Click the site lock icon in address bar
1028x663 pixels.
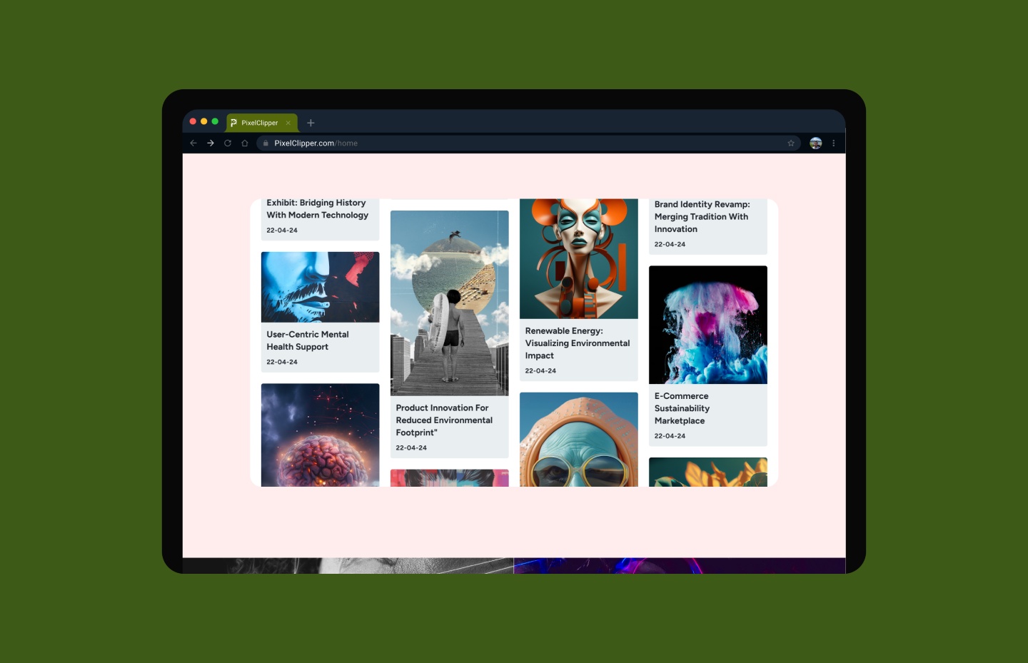266,143
